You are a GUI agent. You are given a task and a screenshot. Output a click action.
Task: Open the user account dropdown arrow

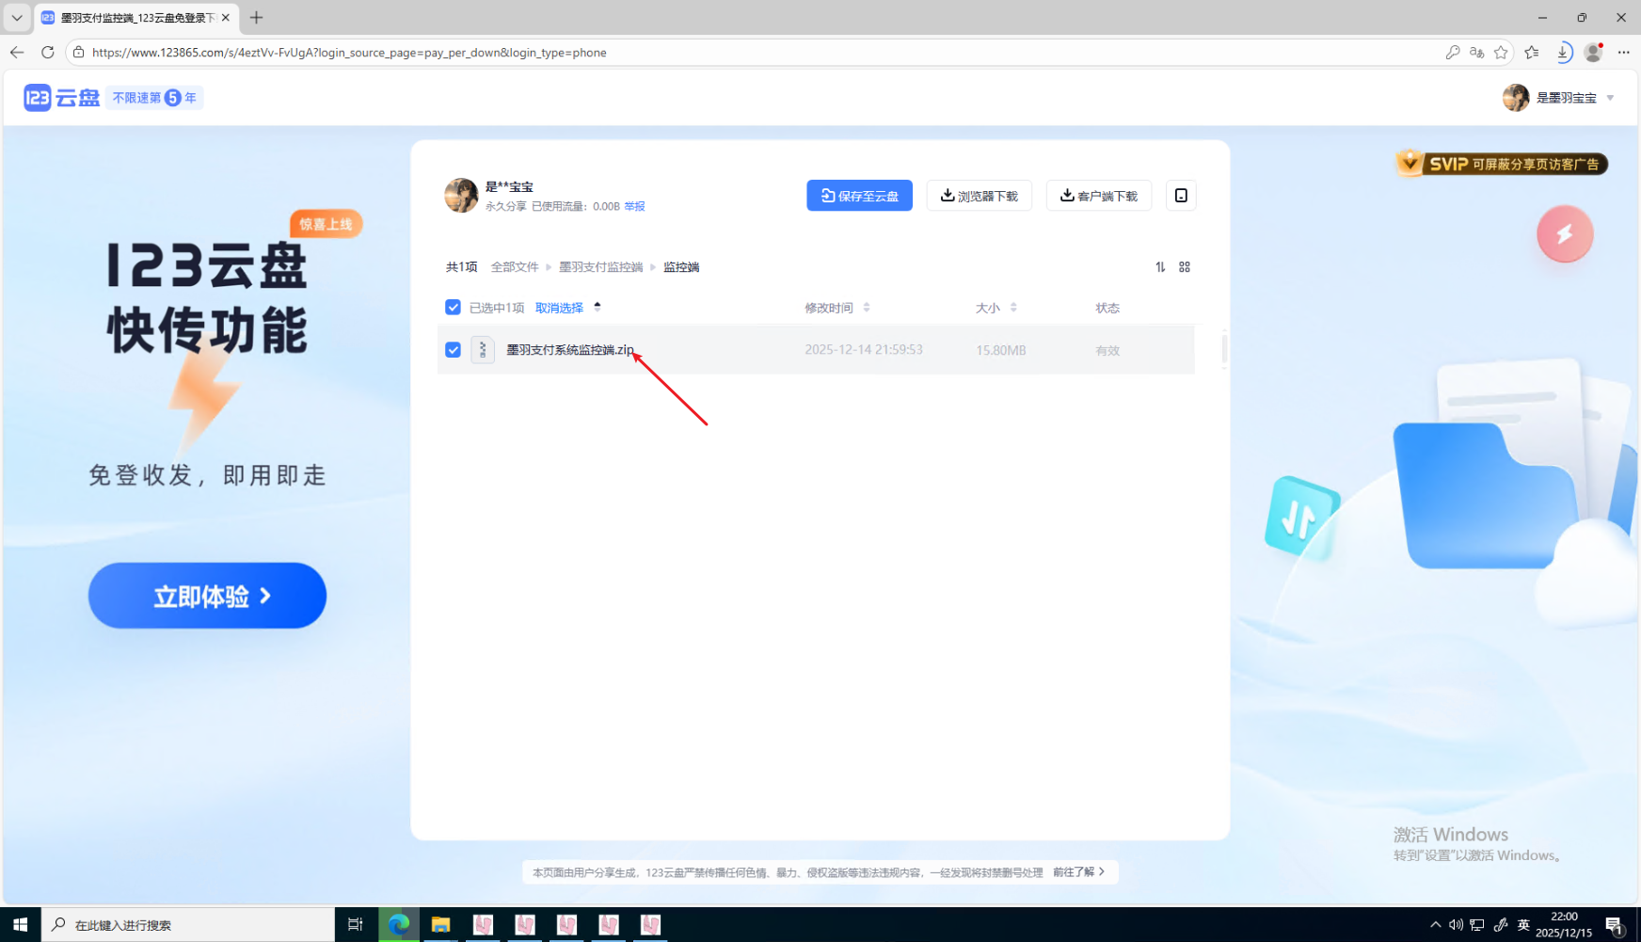pyautogui.click(x=1610, y=98)
